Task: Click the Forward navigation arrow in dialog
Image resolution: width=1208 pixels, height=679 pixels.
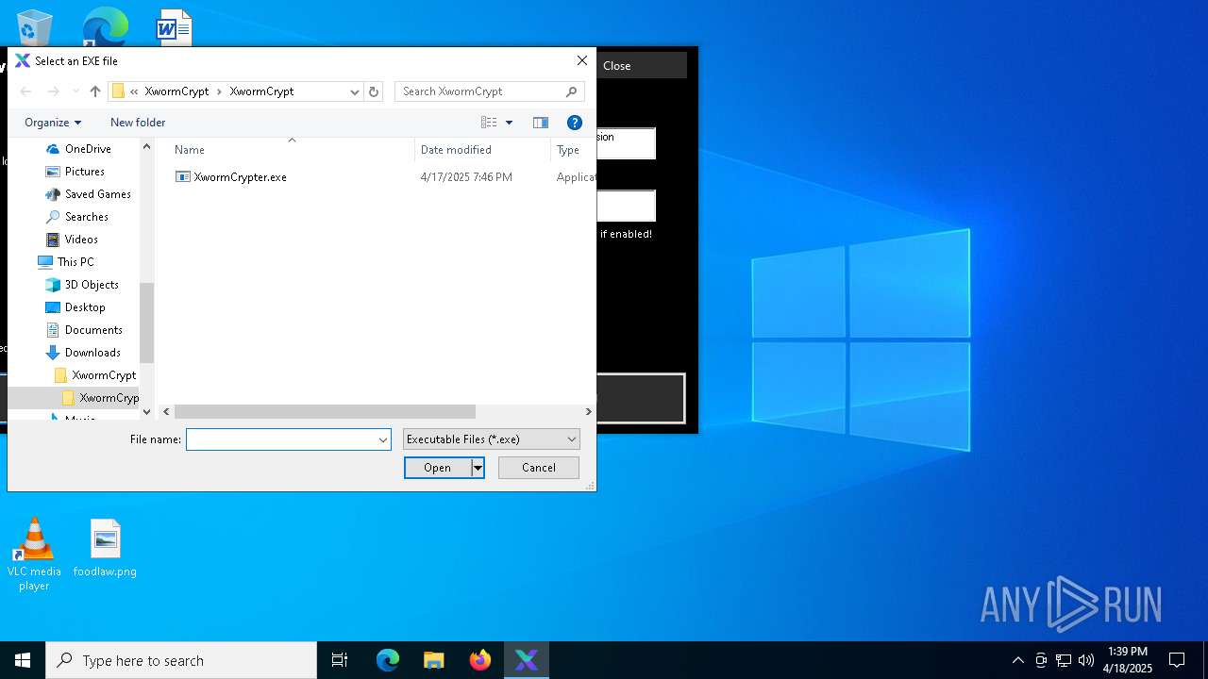Action: pos(53,91)
